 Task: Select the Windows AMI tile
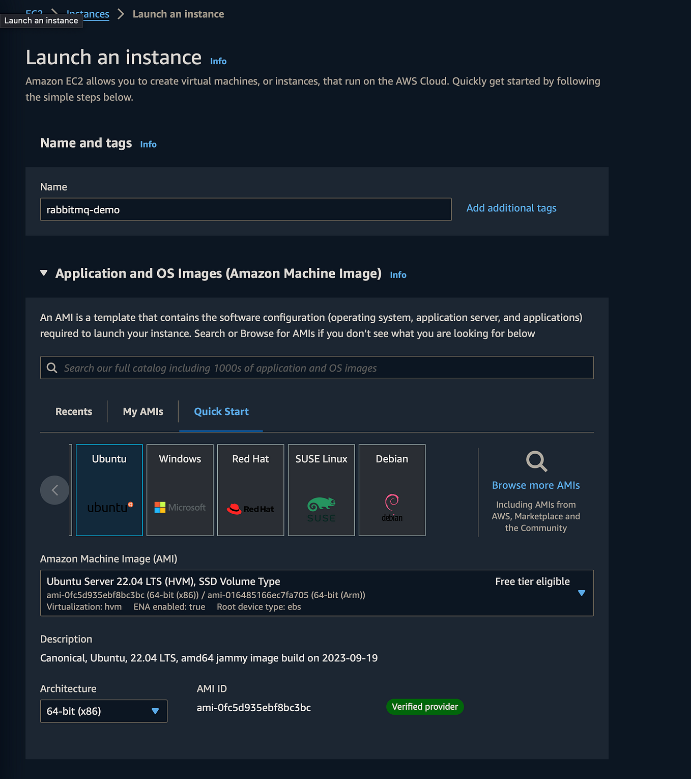click(x=180, y=490)
